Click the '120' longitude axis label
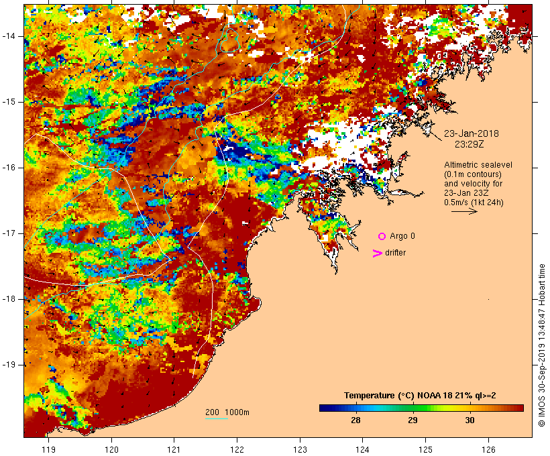The image size is (550, 456). pos(111,449)
